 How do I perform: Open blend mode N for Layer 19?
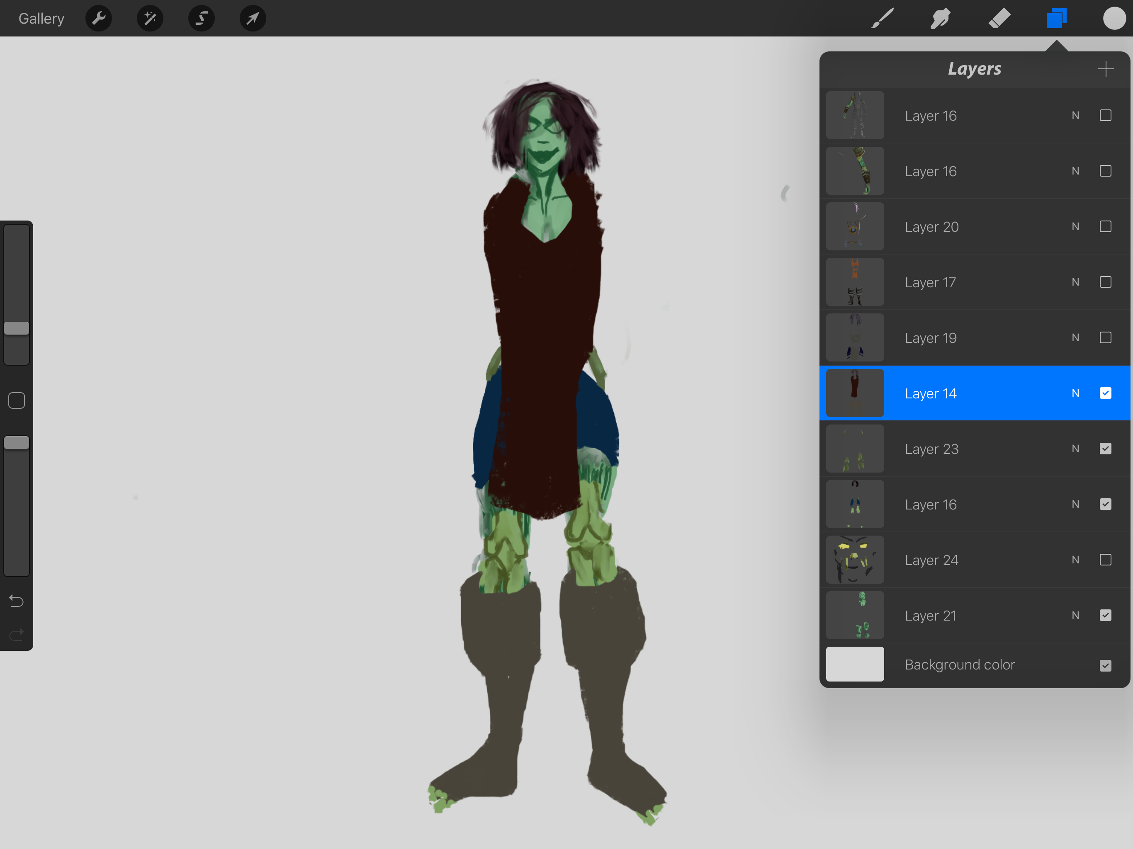tap(1075, 337)
